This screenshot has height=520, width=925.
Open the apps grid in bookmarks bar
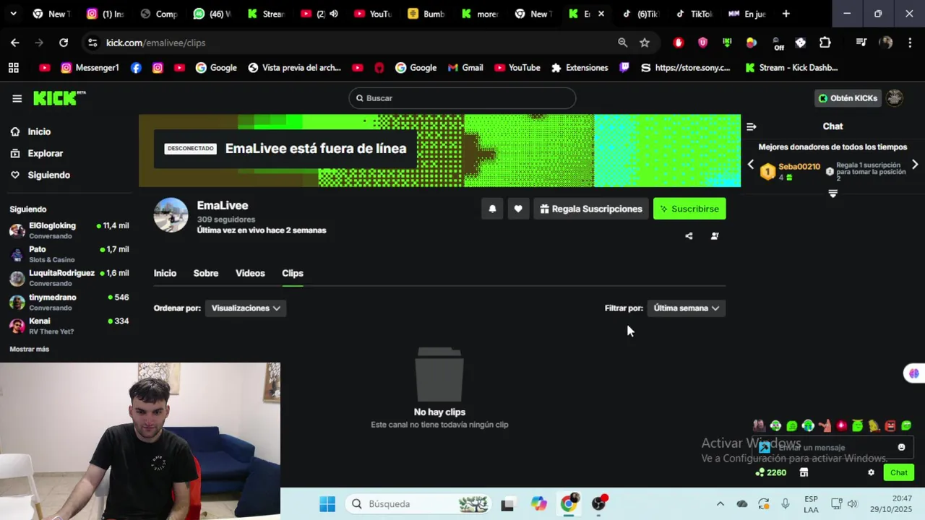coord(14,68)
